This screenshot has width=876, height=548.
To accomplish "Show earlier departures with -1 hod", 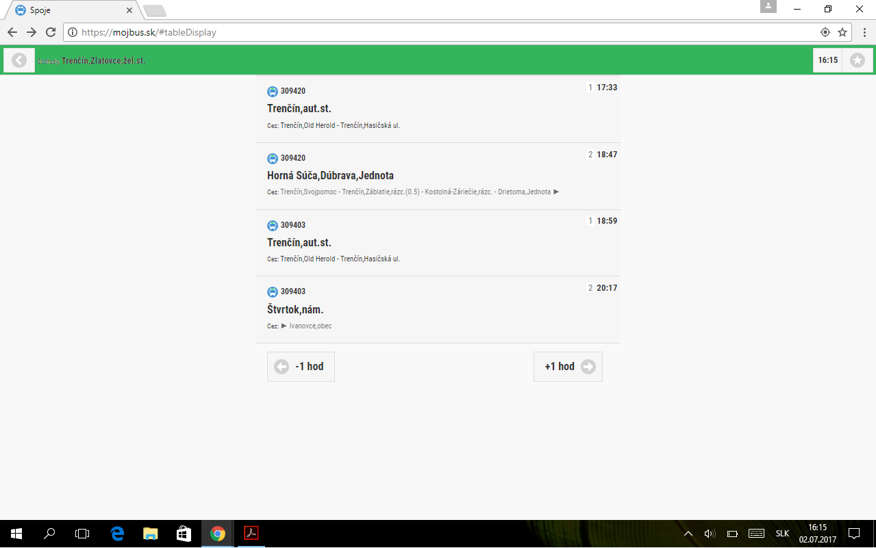I will tap(301, 367).
